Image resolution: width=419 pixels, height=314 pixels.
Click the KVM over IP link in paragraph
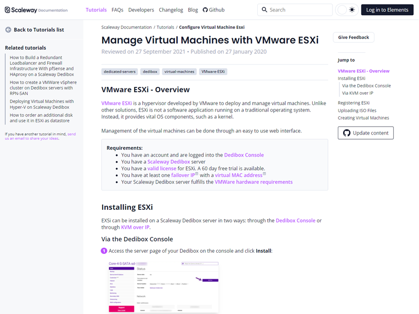(135, 227)
